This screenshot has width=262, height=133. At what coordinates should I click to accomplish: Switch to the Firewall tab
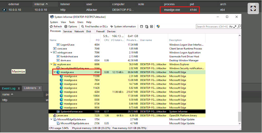pos(100,31)
